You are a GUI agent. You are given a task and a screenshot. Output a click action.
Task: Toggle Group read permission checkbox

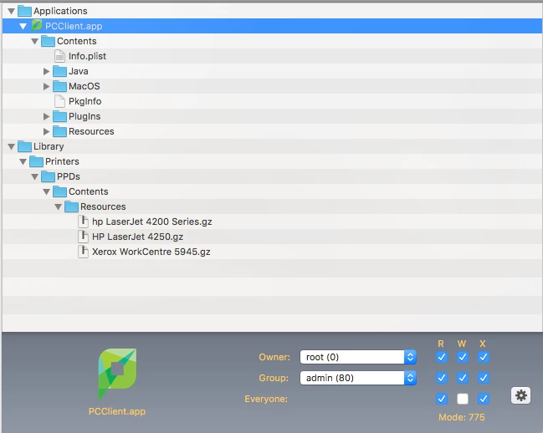point(442,378)
